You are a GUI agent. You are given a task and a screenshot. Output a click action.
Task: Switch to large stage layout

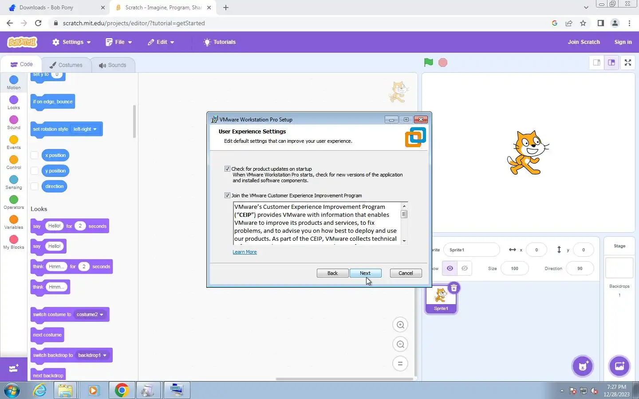coord(611,63)
